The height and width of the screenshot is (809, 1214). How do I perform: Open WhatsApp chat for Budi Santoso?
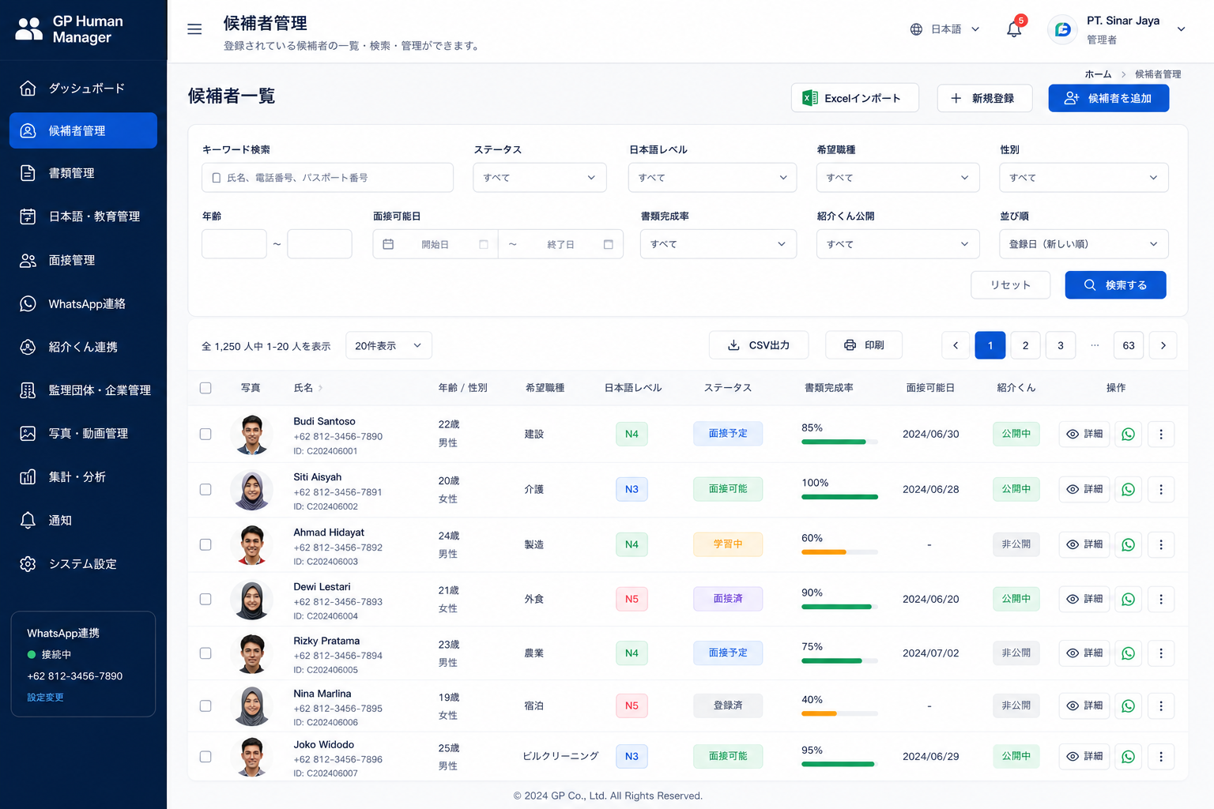pos(1128,434)
